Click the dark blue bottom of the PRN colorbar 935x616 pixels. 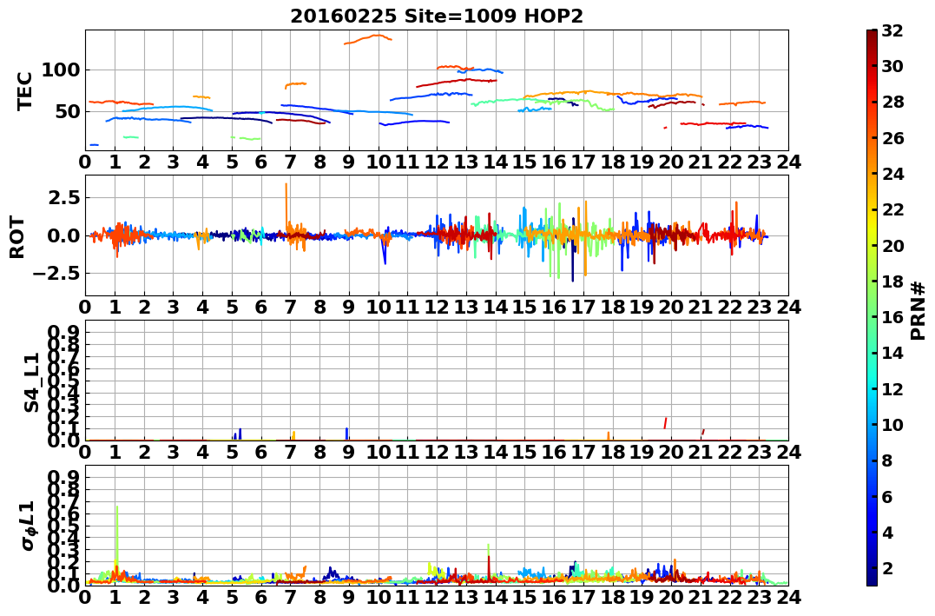click(x=872, y=580)
